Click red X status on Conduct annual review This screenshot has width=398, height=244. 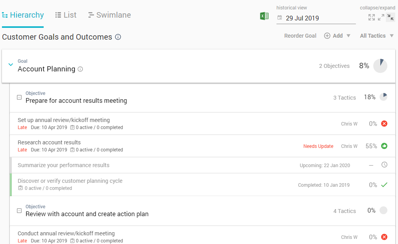pyautogui.click(x=384, y=237)
